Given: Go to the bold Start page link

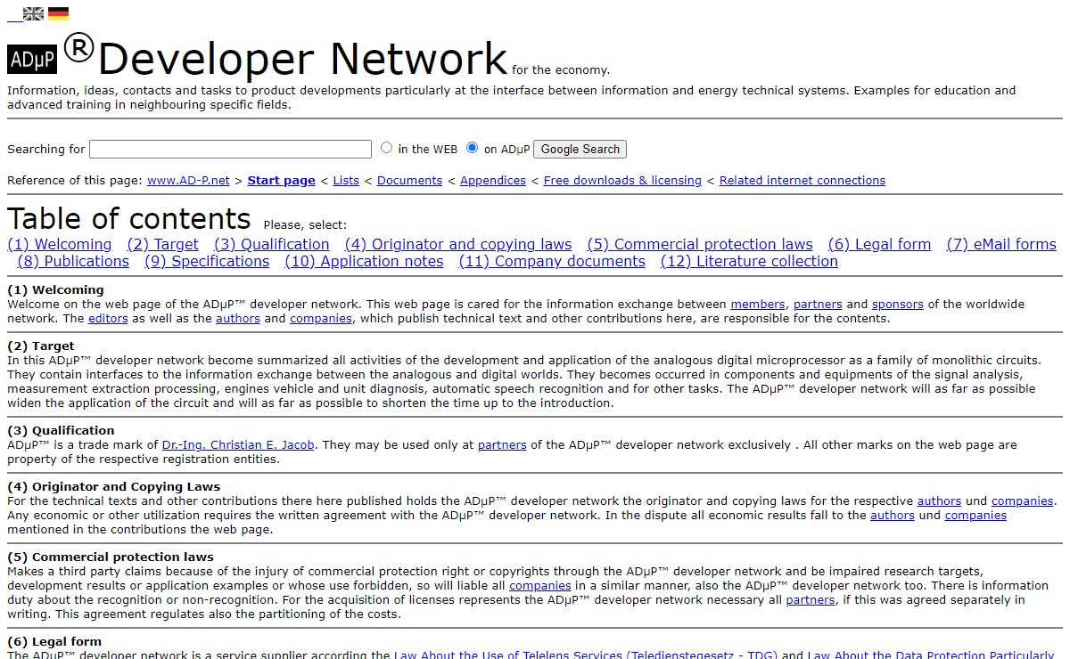Looking at the screenshot, I should [x=281, y=180].
